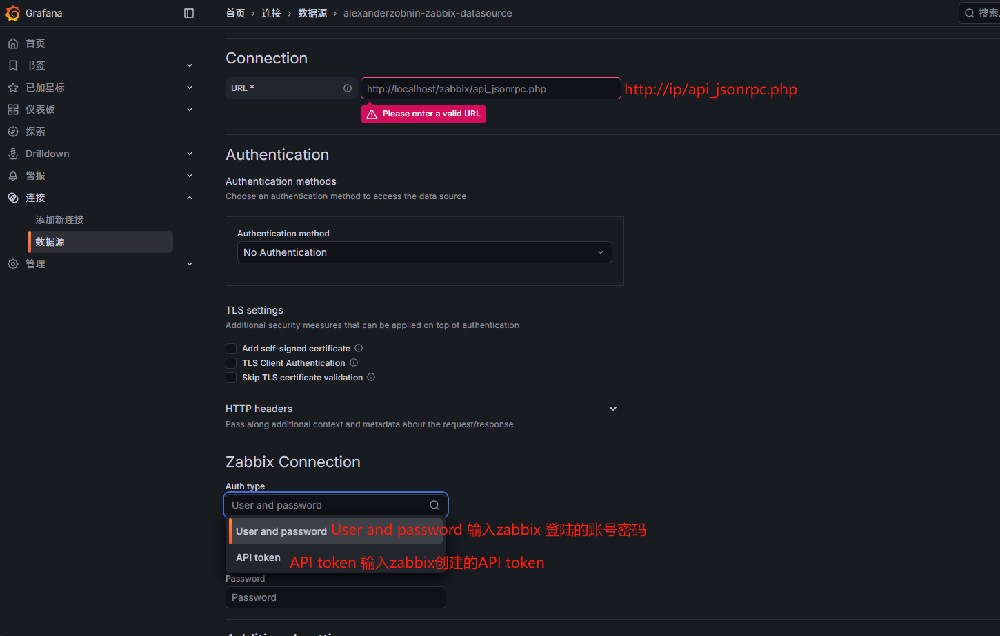Click the Zabbix Connection heading
The image size is (1000, 636).
coord(293,462)
